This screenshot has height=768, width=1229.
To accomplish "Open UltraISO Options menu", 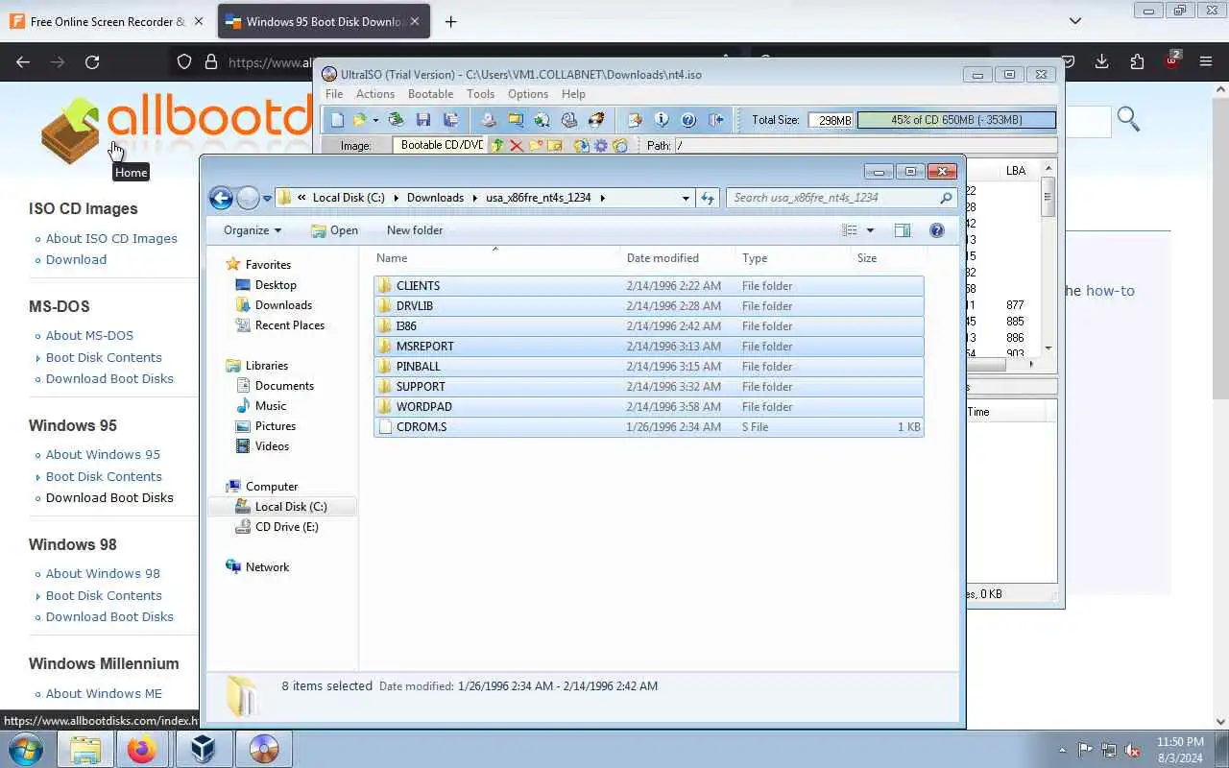I will (x=528, y=94).
